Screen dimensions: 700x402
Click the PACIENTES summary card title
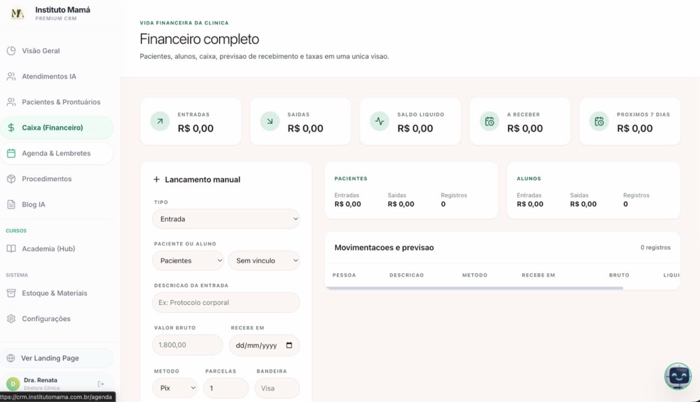click(351, 179)
